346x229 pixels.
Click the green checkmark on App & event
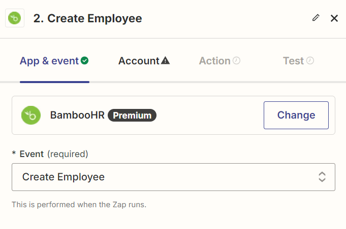point(85,61)
